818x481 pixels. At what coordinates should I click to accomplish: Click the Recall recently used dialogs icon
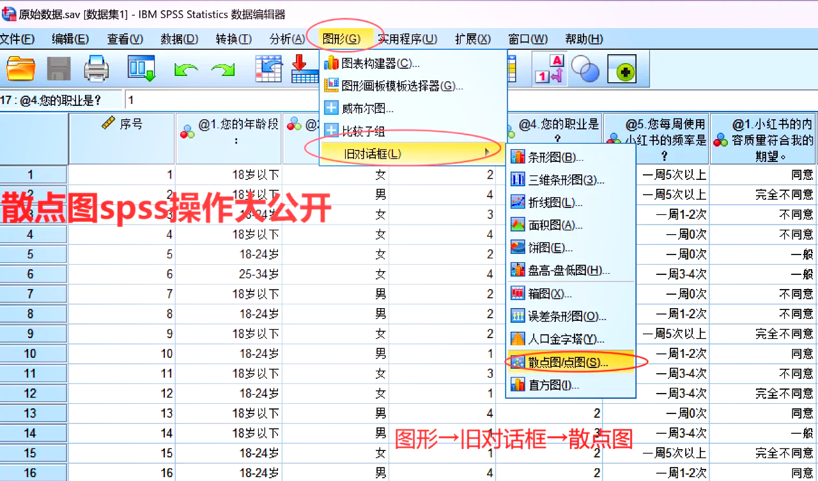click(141, 69)
